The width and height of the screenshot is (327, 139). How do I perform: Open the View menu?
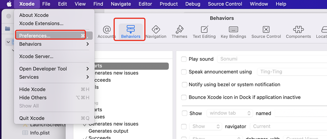point(80,4)
